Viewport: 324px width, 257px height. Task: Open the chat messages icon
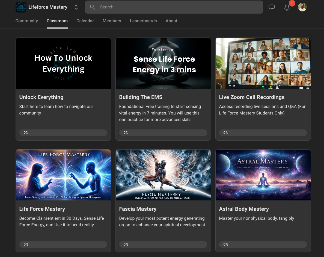tap(272, 7)
